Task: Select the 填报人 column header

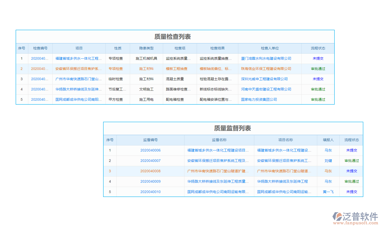Action: point(328,140)
